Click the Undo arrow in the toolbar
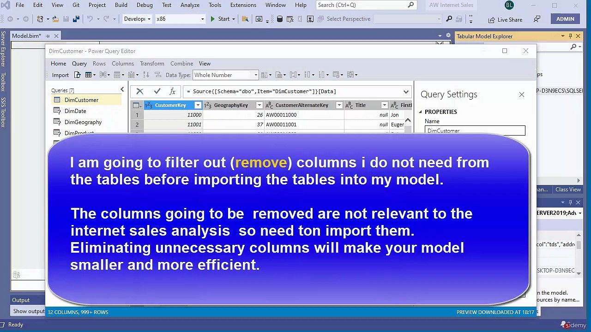The height and width of the screenshot is (332, 591). tap(90, 19)
